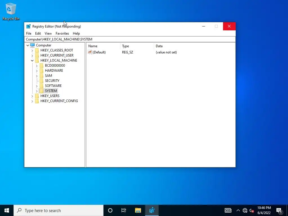The image size is (288, 216).
Task: Select the HKEY_USERS label in the tree
Action: pyautogui.click(x=50, y=96)
